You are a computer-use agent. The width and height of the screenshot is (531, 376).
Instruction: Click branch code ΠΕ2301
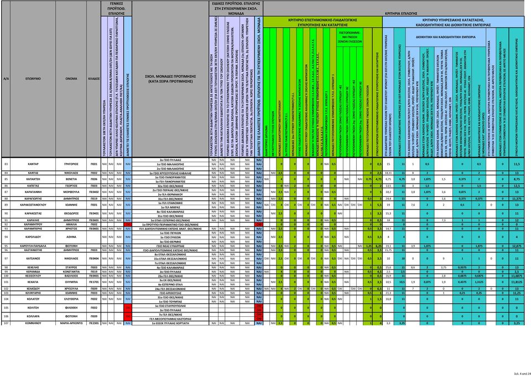[x=94, y=323]
